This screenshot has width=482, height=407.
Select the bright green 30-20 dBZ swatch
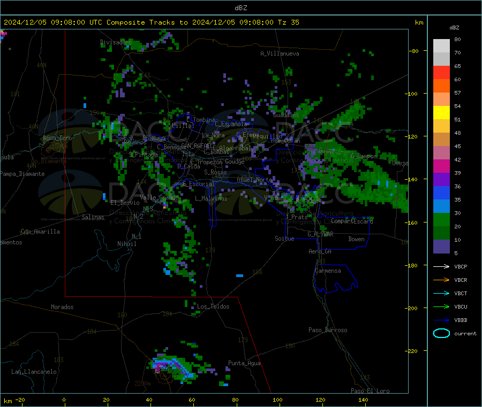441,219
